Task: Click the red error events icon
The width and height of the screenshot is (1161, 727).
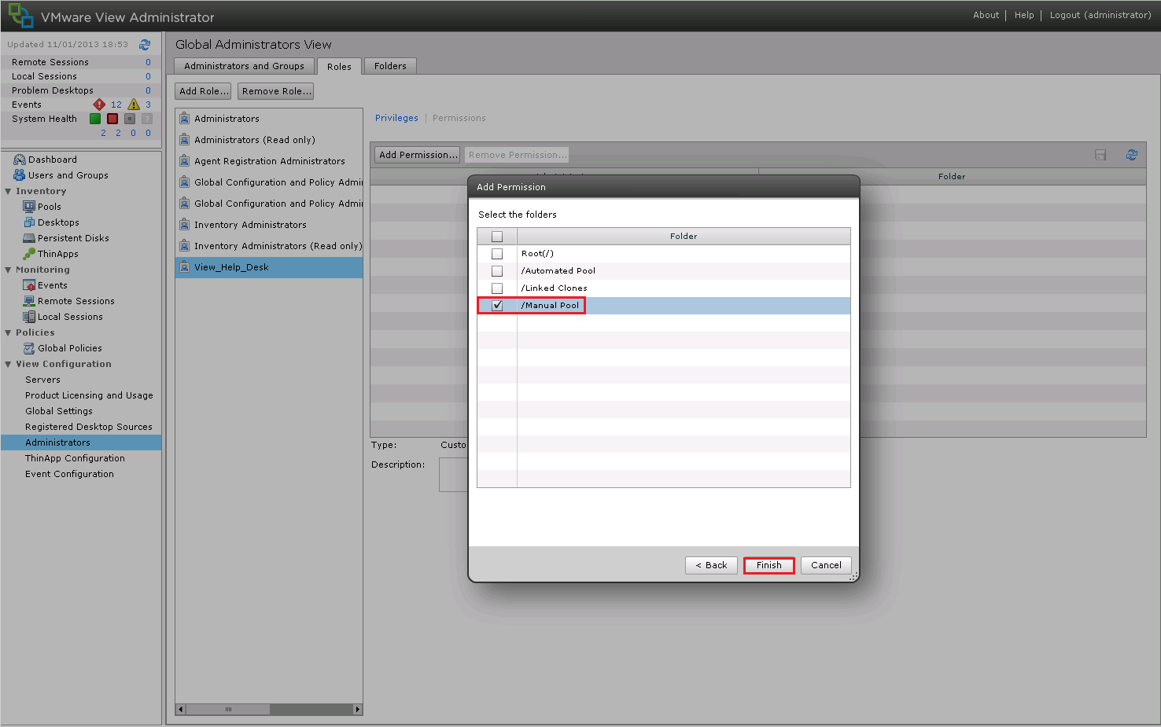Action: coord(99,105)
